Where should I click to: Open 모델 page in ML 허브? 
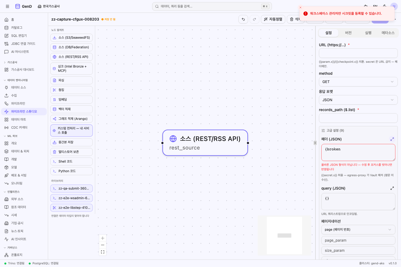coord(24,167)
